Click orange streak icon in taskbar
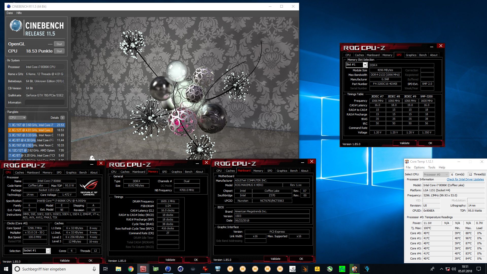The image size is (487, 274). click(305, 269)
